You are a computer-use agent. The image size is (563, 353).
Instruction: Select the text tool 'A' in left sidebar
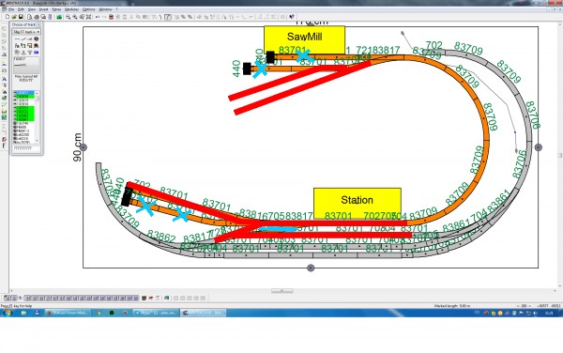click(4, 79)
